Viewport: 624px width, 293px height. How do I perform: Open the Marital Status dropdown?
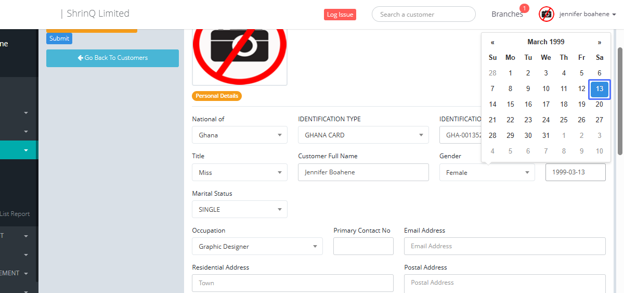(239, 209)
